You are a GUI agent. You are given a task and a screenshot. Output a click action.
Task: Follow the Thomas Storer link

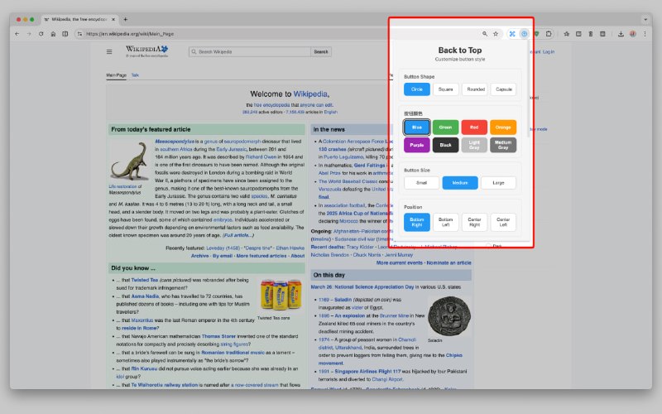tap(218, 336)
